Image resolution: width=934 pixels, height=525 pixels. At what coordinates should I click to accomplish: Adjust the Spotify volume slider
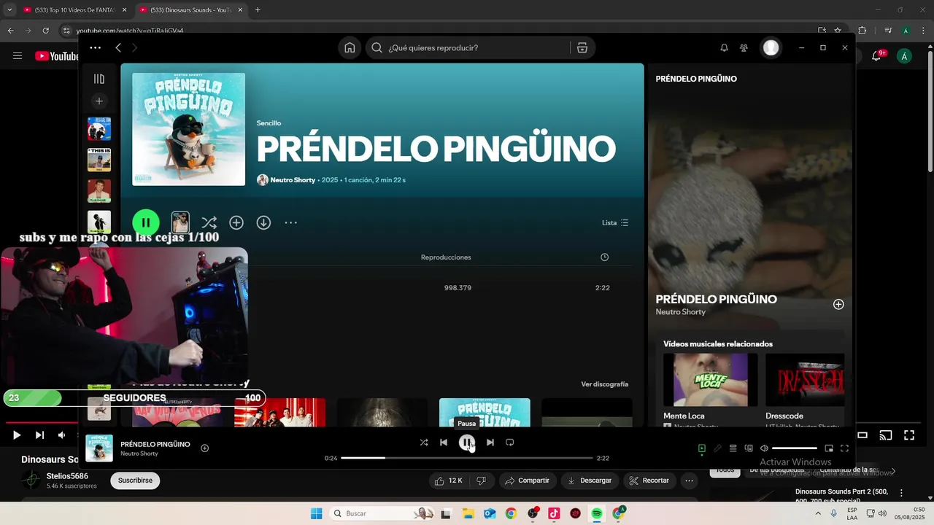point(795,448)
